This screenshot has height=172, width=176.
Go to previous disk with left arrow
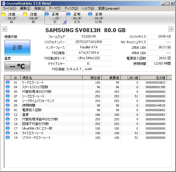pyautogui.click(x=4, y=29)
